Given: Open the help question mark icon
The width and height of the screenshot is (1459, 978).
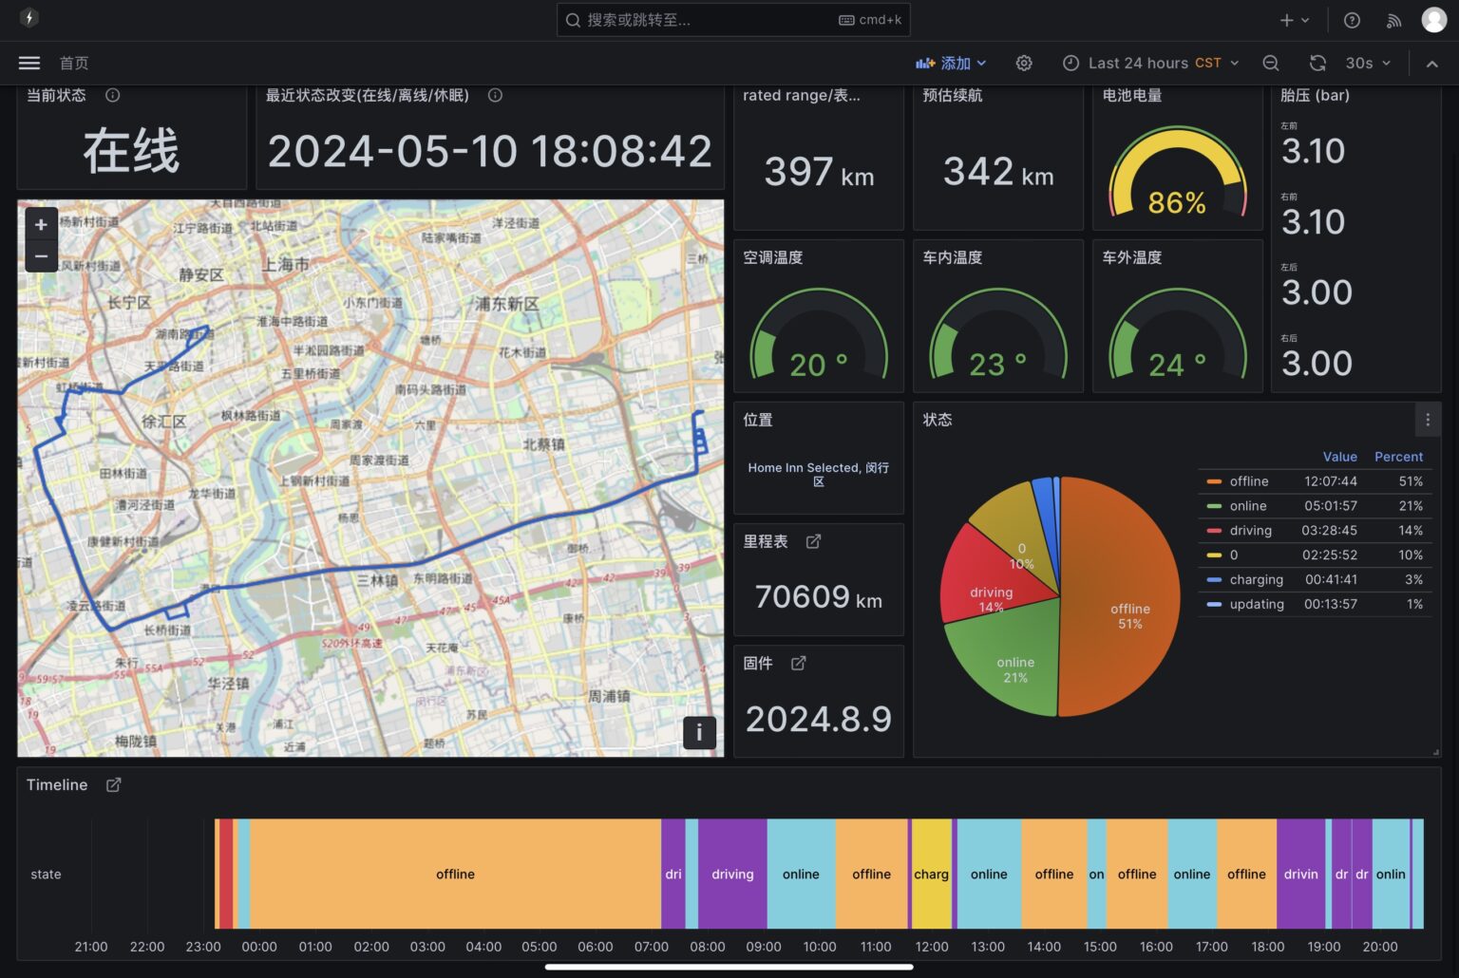Looking at the screenshot, I should [1352, 20].
